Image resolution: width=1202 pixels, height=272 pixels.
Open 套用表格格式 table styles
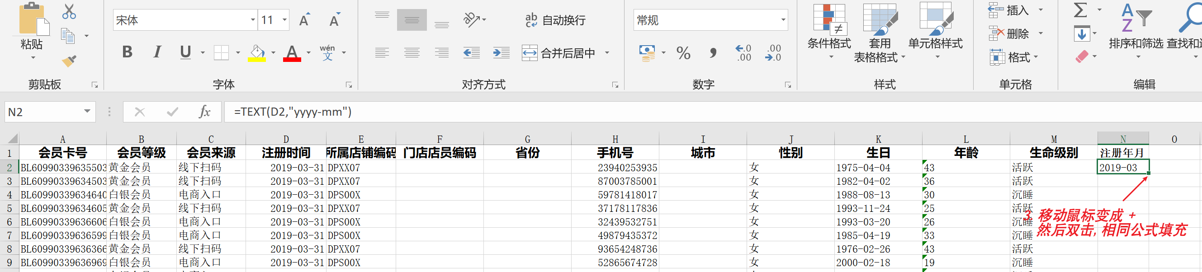[x=880, y=33]
